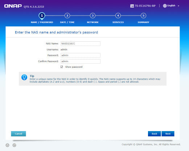Click the Confirm Password field
The image size is (189, 151).
click(x=81, y=61)
